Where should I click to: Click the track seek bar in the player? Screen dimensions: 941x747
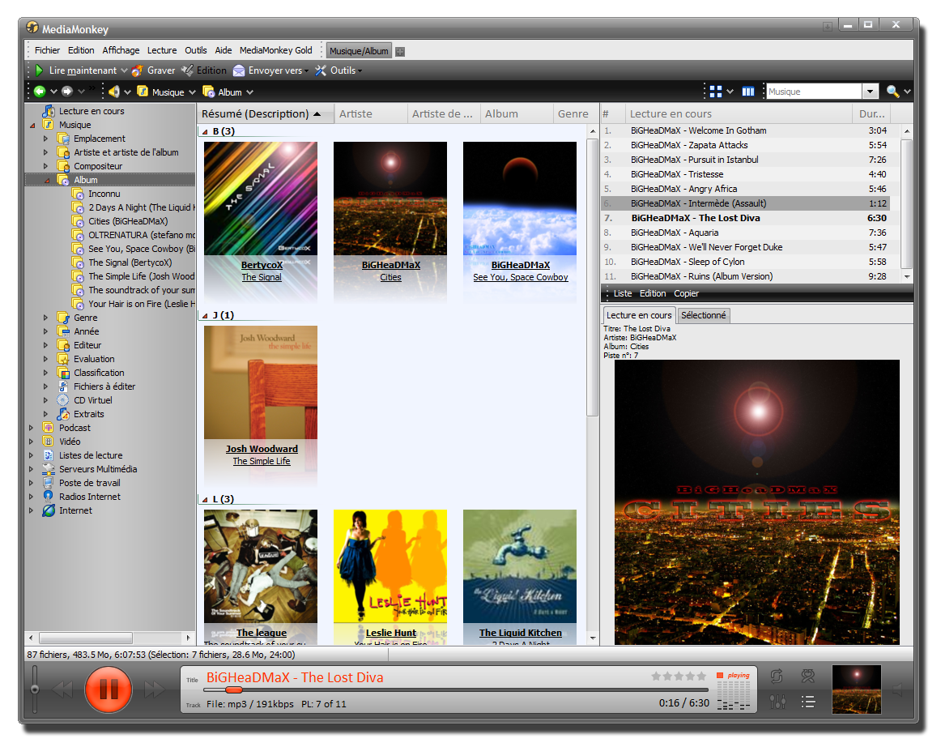pyautogui.click(x=405, y=689)
